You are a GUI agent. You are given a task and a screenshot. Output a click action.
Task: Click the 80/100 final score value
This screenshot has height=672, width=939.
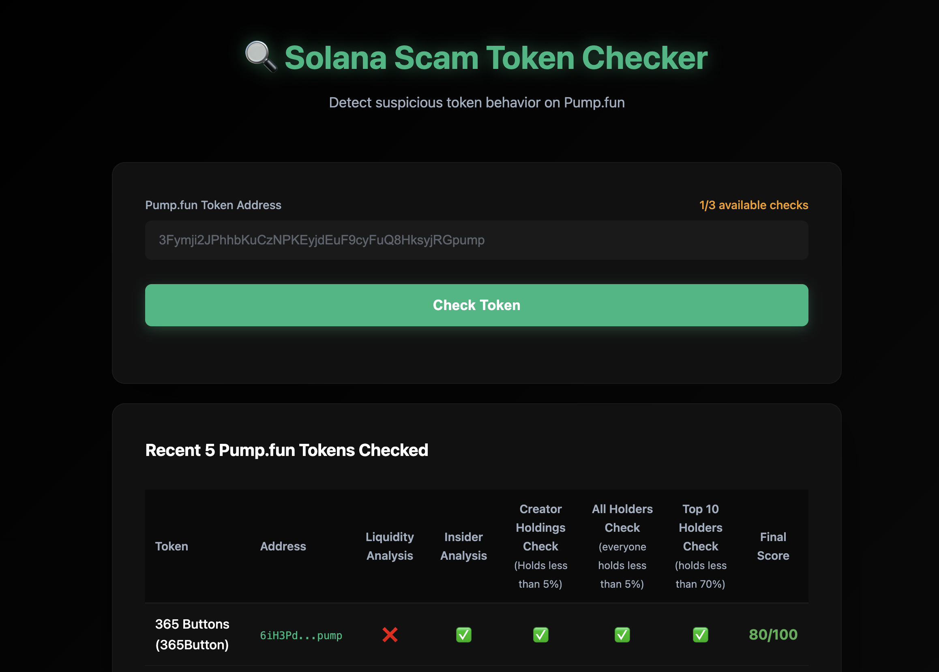(773, 634)
